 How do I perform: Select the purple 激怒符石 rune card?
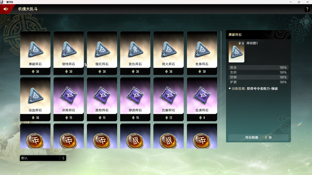pos(102,99)
